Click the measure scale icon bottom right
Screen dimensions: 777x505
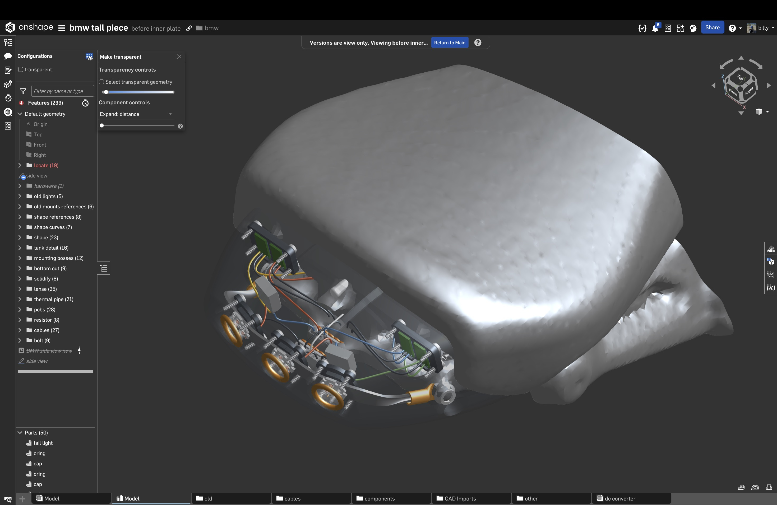coord(769,487)
